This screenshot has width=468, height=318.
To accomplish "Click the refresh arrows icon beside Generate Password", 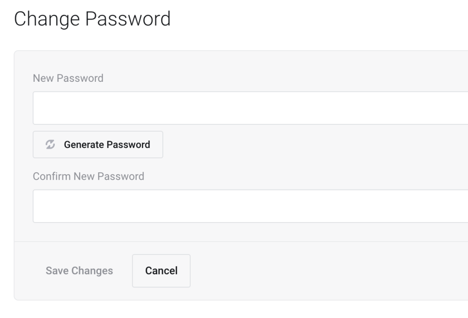I will click(x=50, y=144).
